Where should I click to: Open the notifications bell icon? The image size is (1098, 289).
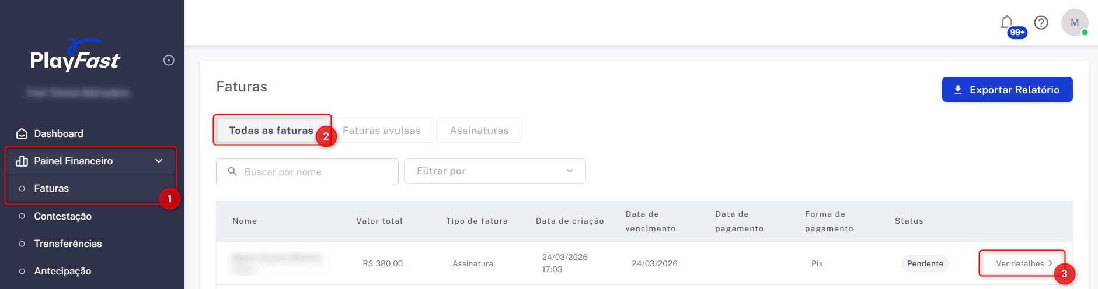click(x=1007, y=23)
